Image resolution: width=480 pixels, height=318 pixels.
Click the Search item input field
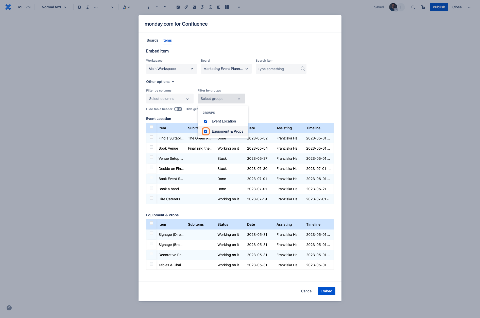(278, 69)
